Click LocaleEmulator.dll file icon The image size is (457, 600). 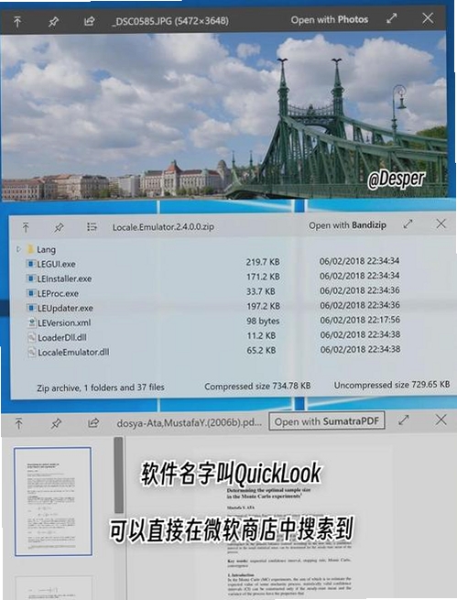point(32,352)
